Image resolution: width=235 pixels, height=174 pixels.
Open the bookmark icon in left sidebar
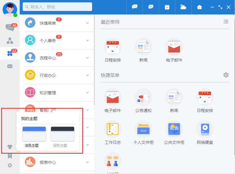(x=10, y=156)
